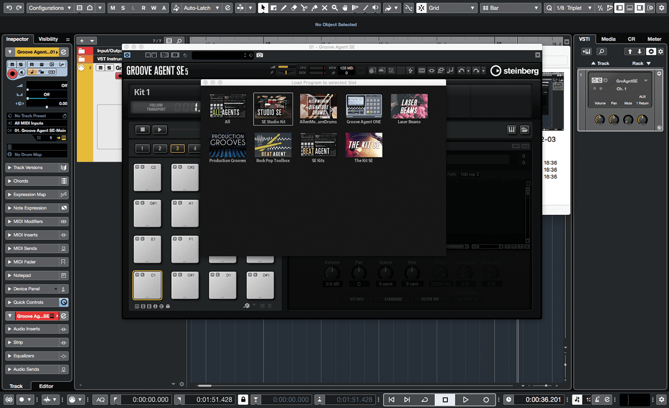
Task: Select the Object Selection arrow tool
Action: (263, 8)
